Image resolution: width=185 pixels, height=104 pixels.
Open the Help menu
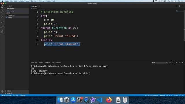tap(54, 1)
